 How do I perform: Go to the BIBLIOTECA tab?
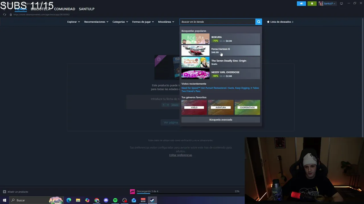point(40,9)
